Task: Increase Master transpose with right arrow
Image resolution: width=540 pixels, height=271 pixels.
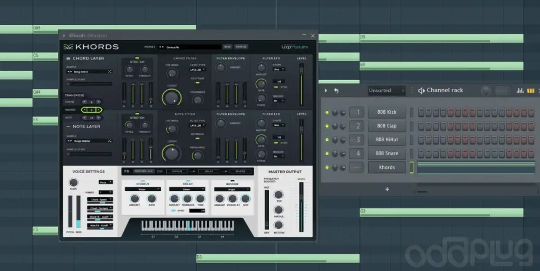Action: [99, 110]
